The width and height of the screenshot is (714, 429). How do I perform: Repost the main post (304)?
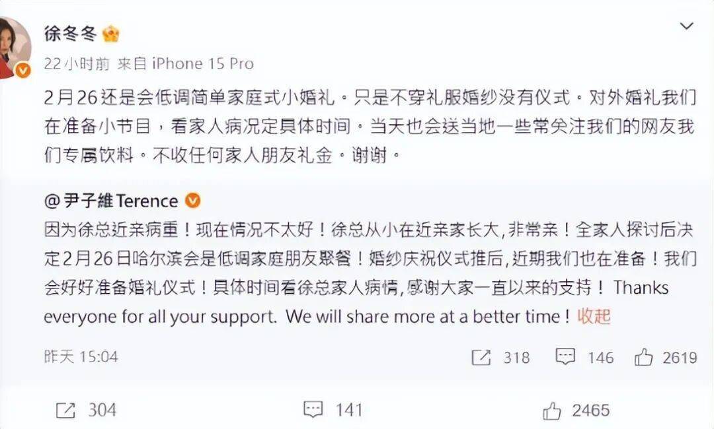point(65,410)
